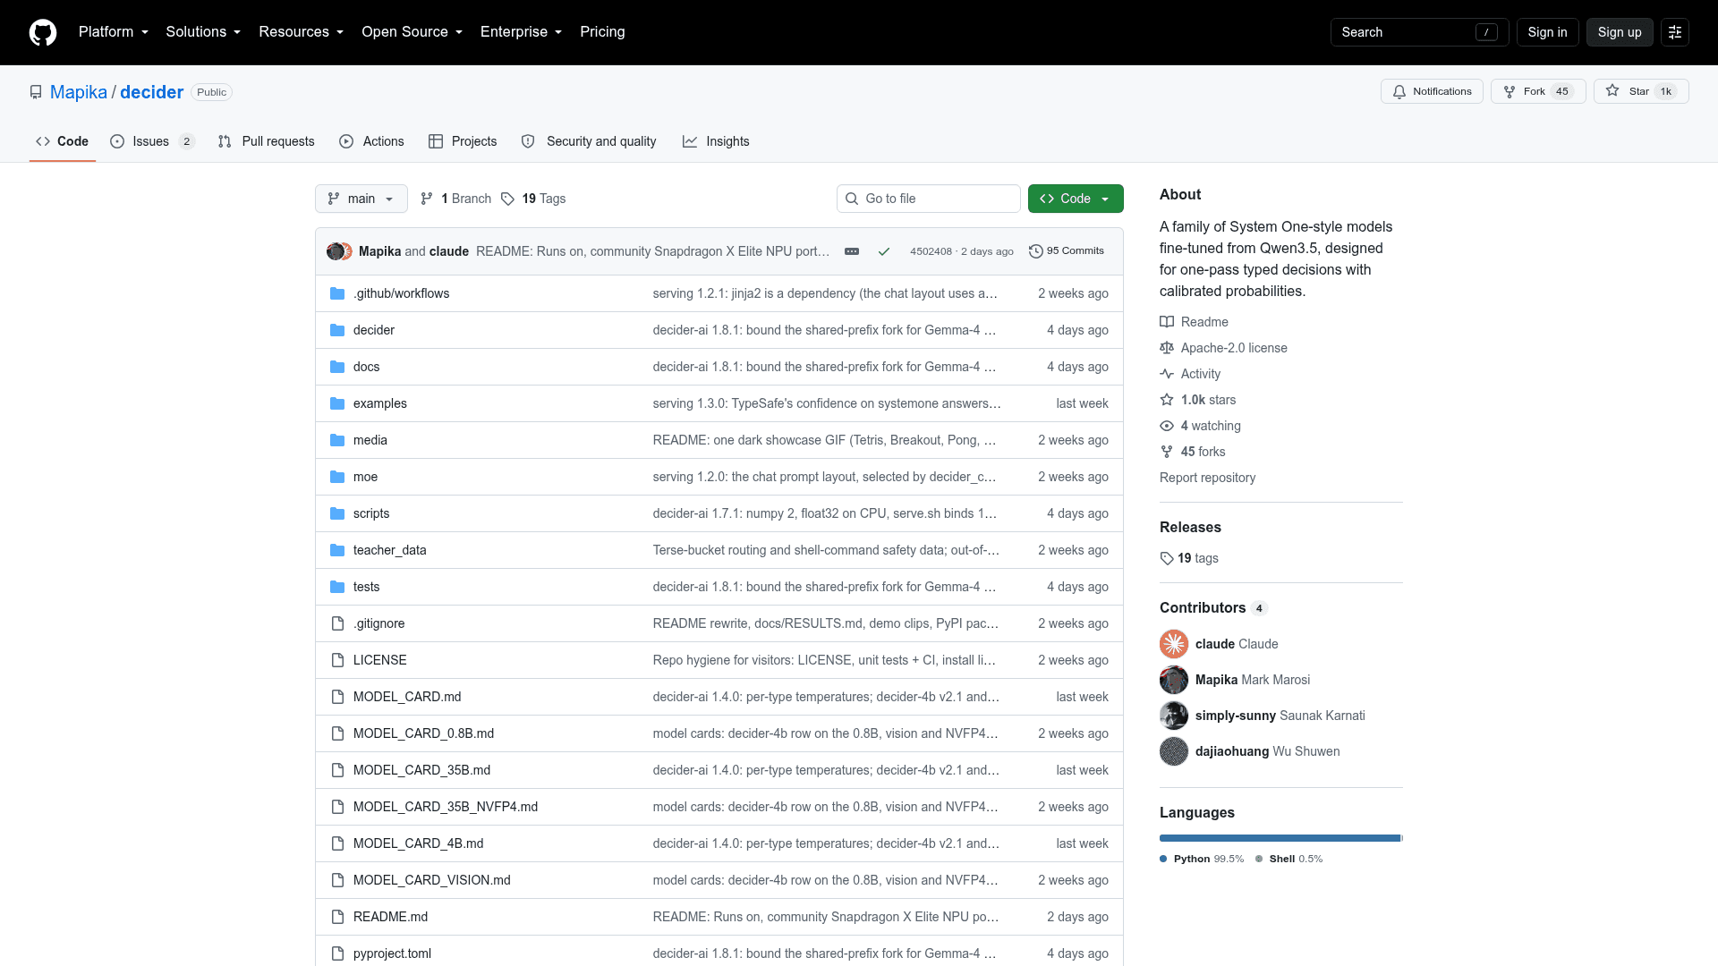Screen dimensions: 1718x966
Task: Fork the repository with the Fork button
Action: 1538,91
